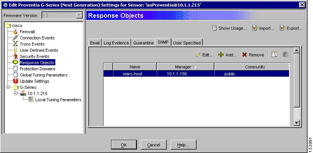Viewport: 313px width, 153px height.
Task: Click the 10.1.1.158 manager cell
Action: pos(185,74)
